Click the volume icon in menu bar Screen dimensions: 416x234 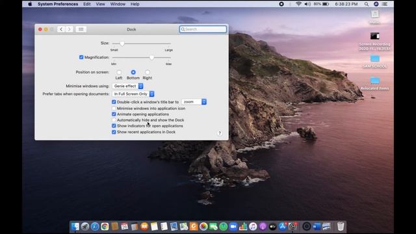click(307, 4)
